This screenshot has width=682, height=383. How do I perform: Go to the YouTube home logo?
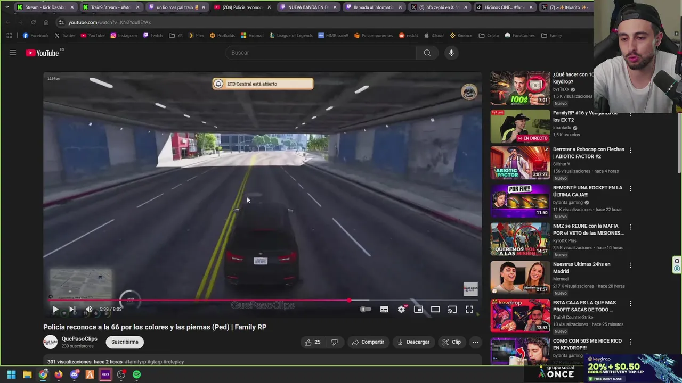click(43, 53)
